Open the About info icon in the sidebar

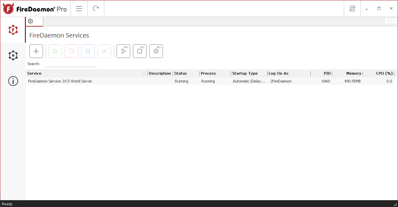click(x=13, y=81)
